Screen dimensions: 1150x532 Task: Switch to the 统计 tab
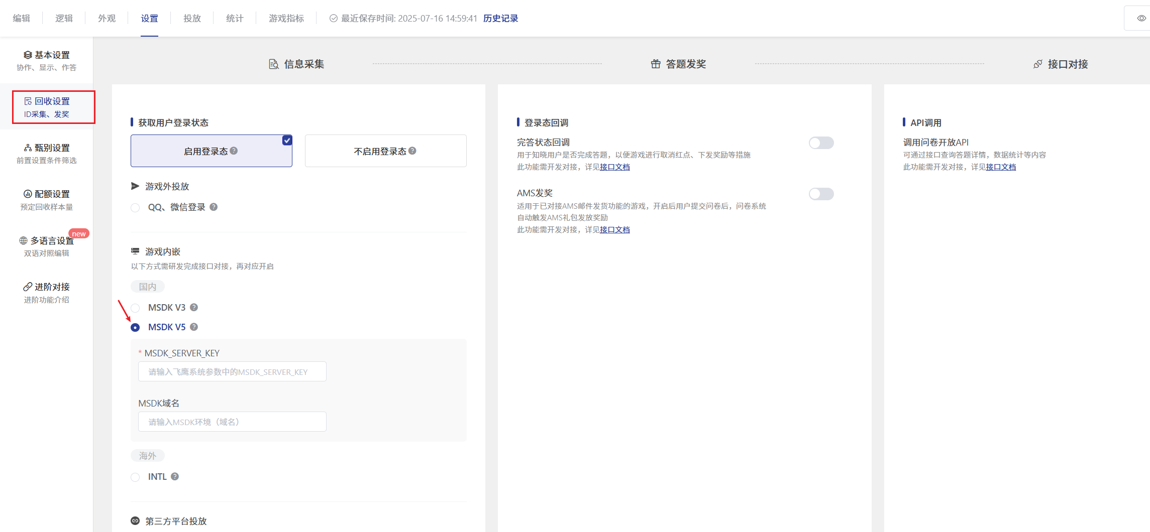point(235,19)
